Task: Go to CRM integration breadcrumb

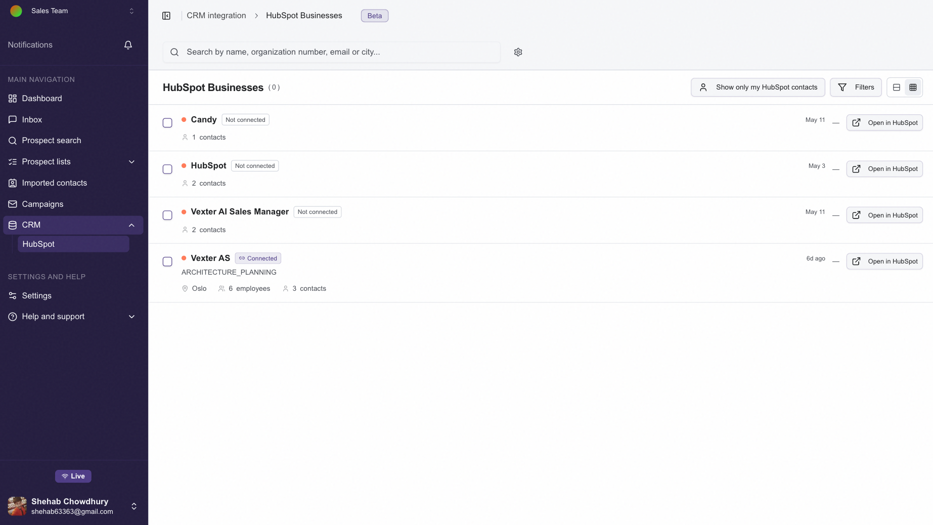Action: (x=216, y=16)
